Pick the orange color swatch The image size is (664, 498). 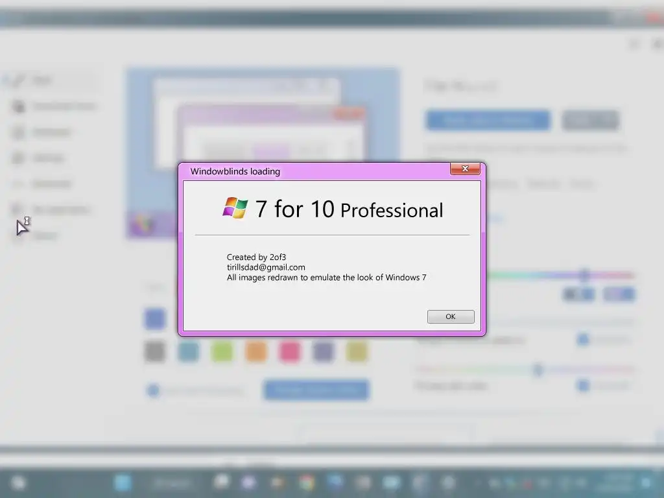256,351
